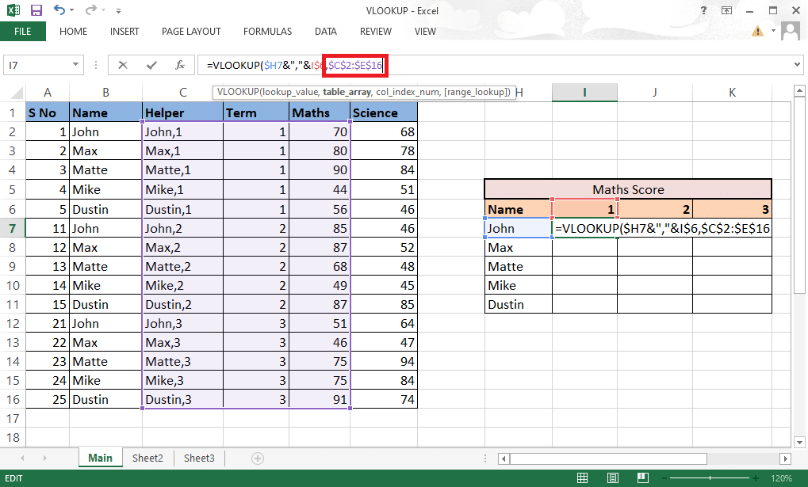Add a new sheet with plus icon
808x487 pixels.
tap(257, 458)
